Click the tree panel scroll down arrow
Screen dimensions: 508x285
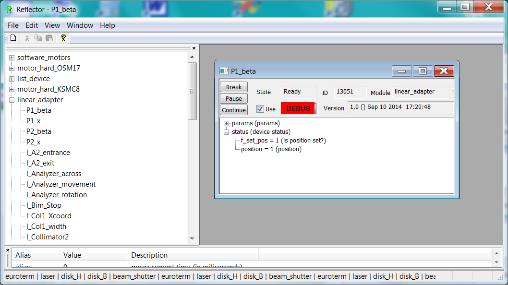[x=192, y=238]
